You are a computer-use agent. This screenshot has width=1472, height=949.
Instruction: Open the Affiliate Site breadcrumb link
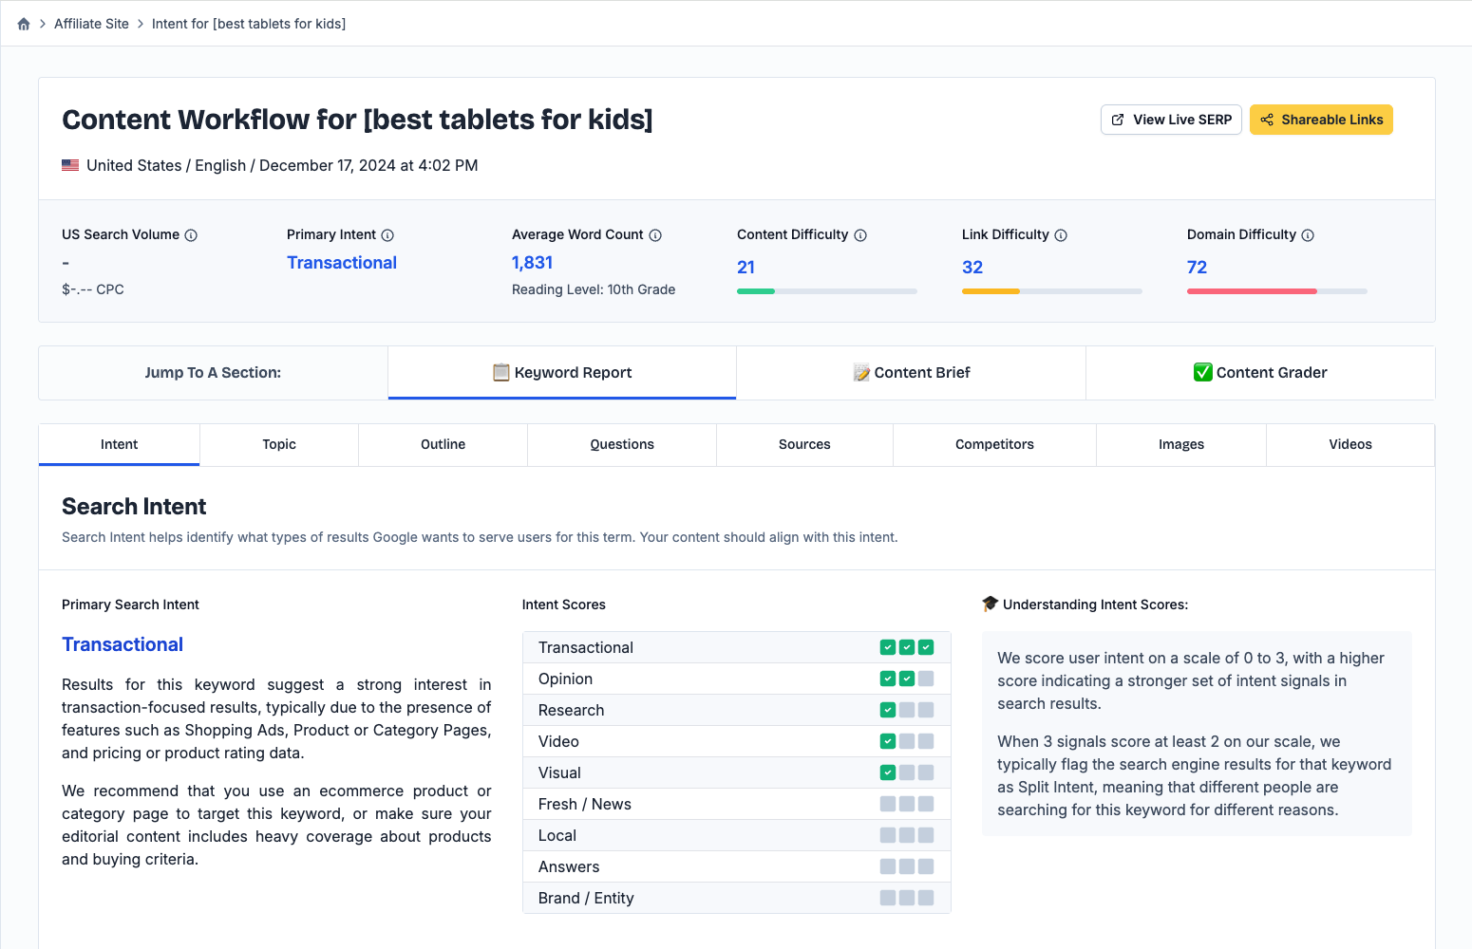91,23
